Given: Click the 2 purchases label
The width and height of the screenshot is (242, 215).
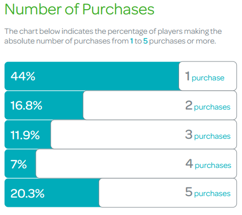Looking at the screenshot, I should [x=208, y=105].
